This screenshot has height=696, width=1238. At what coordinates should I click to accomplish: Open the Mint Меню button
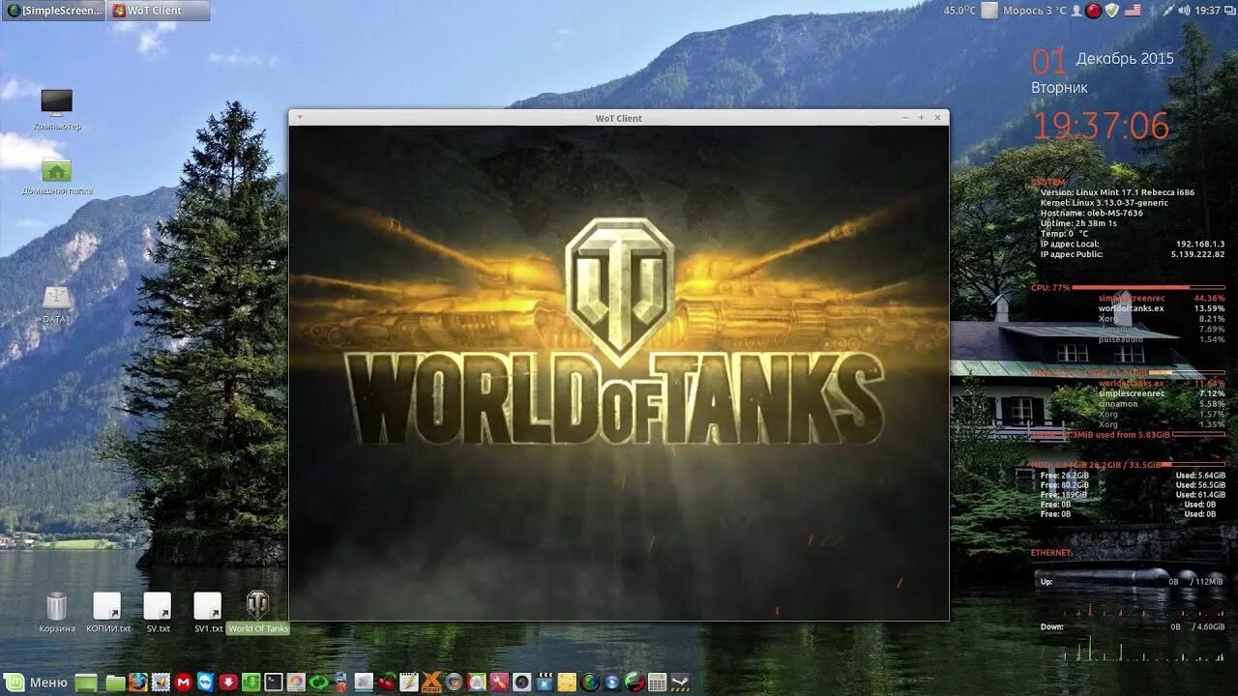(37, 682)
